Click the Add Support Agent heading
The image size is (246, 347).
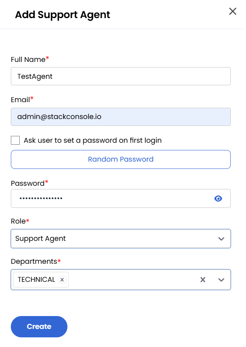click(63, 15)
